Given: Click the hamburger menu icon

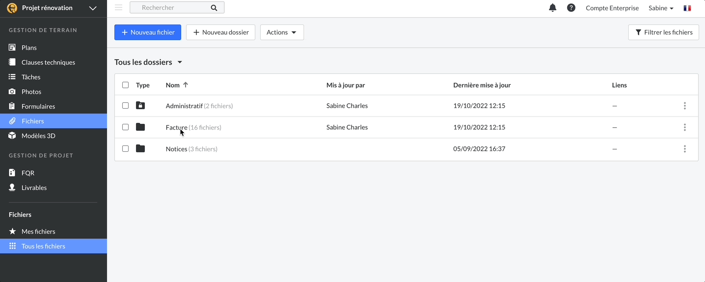Looking at the screenshot, I should point(118,8).
